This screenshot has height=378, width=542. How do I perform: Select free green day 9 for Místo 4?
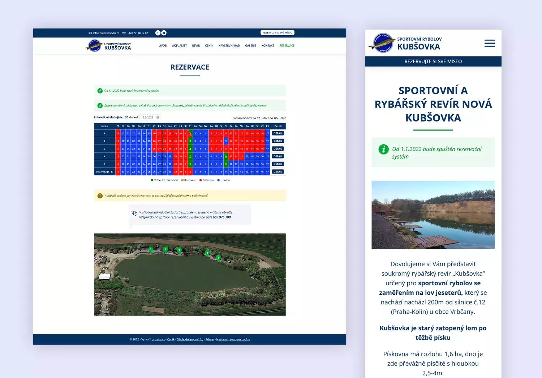pyautogui.click(x=226, y=157)
